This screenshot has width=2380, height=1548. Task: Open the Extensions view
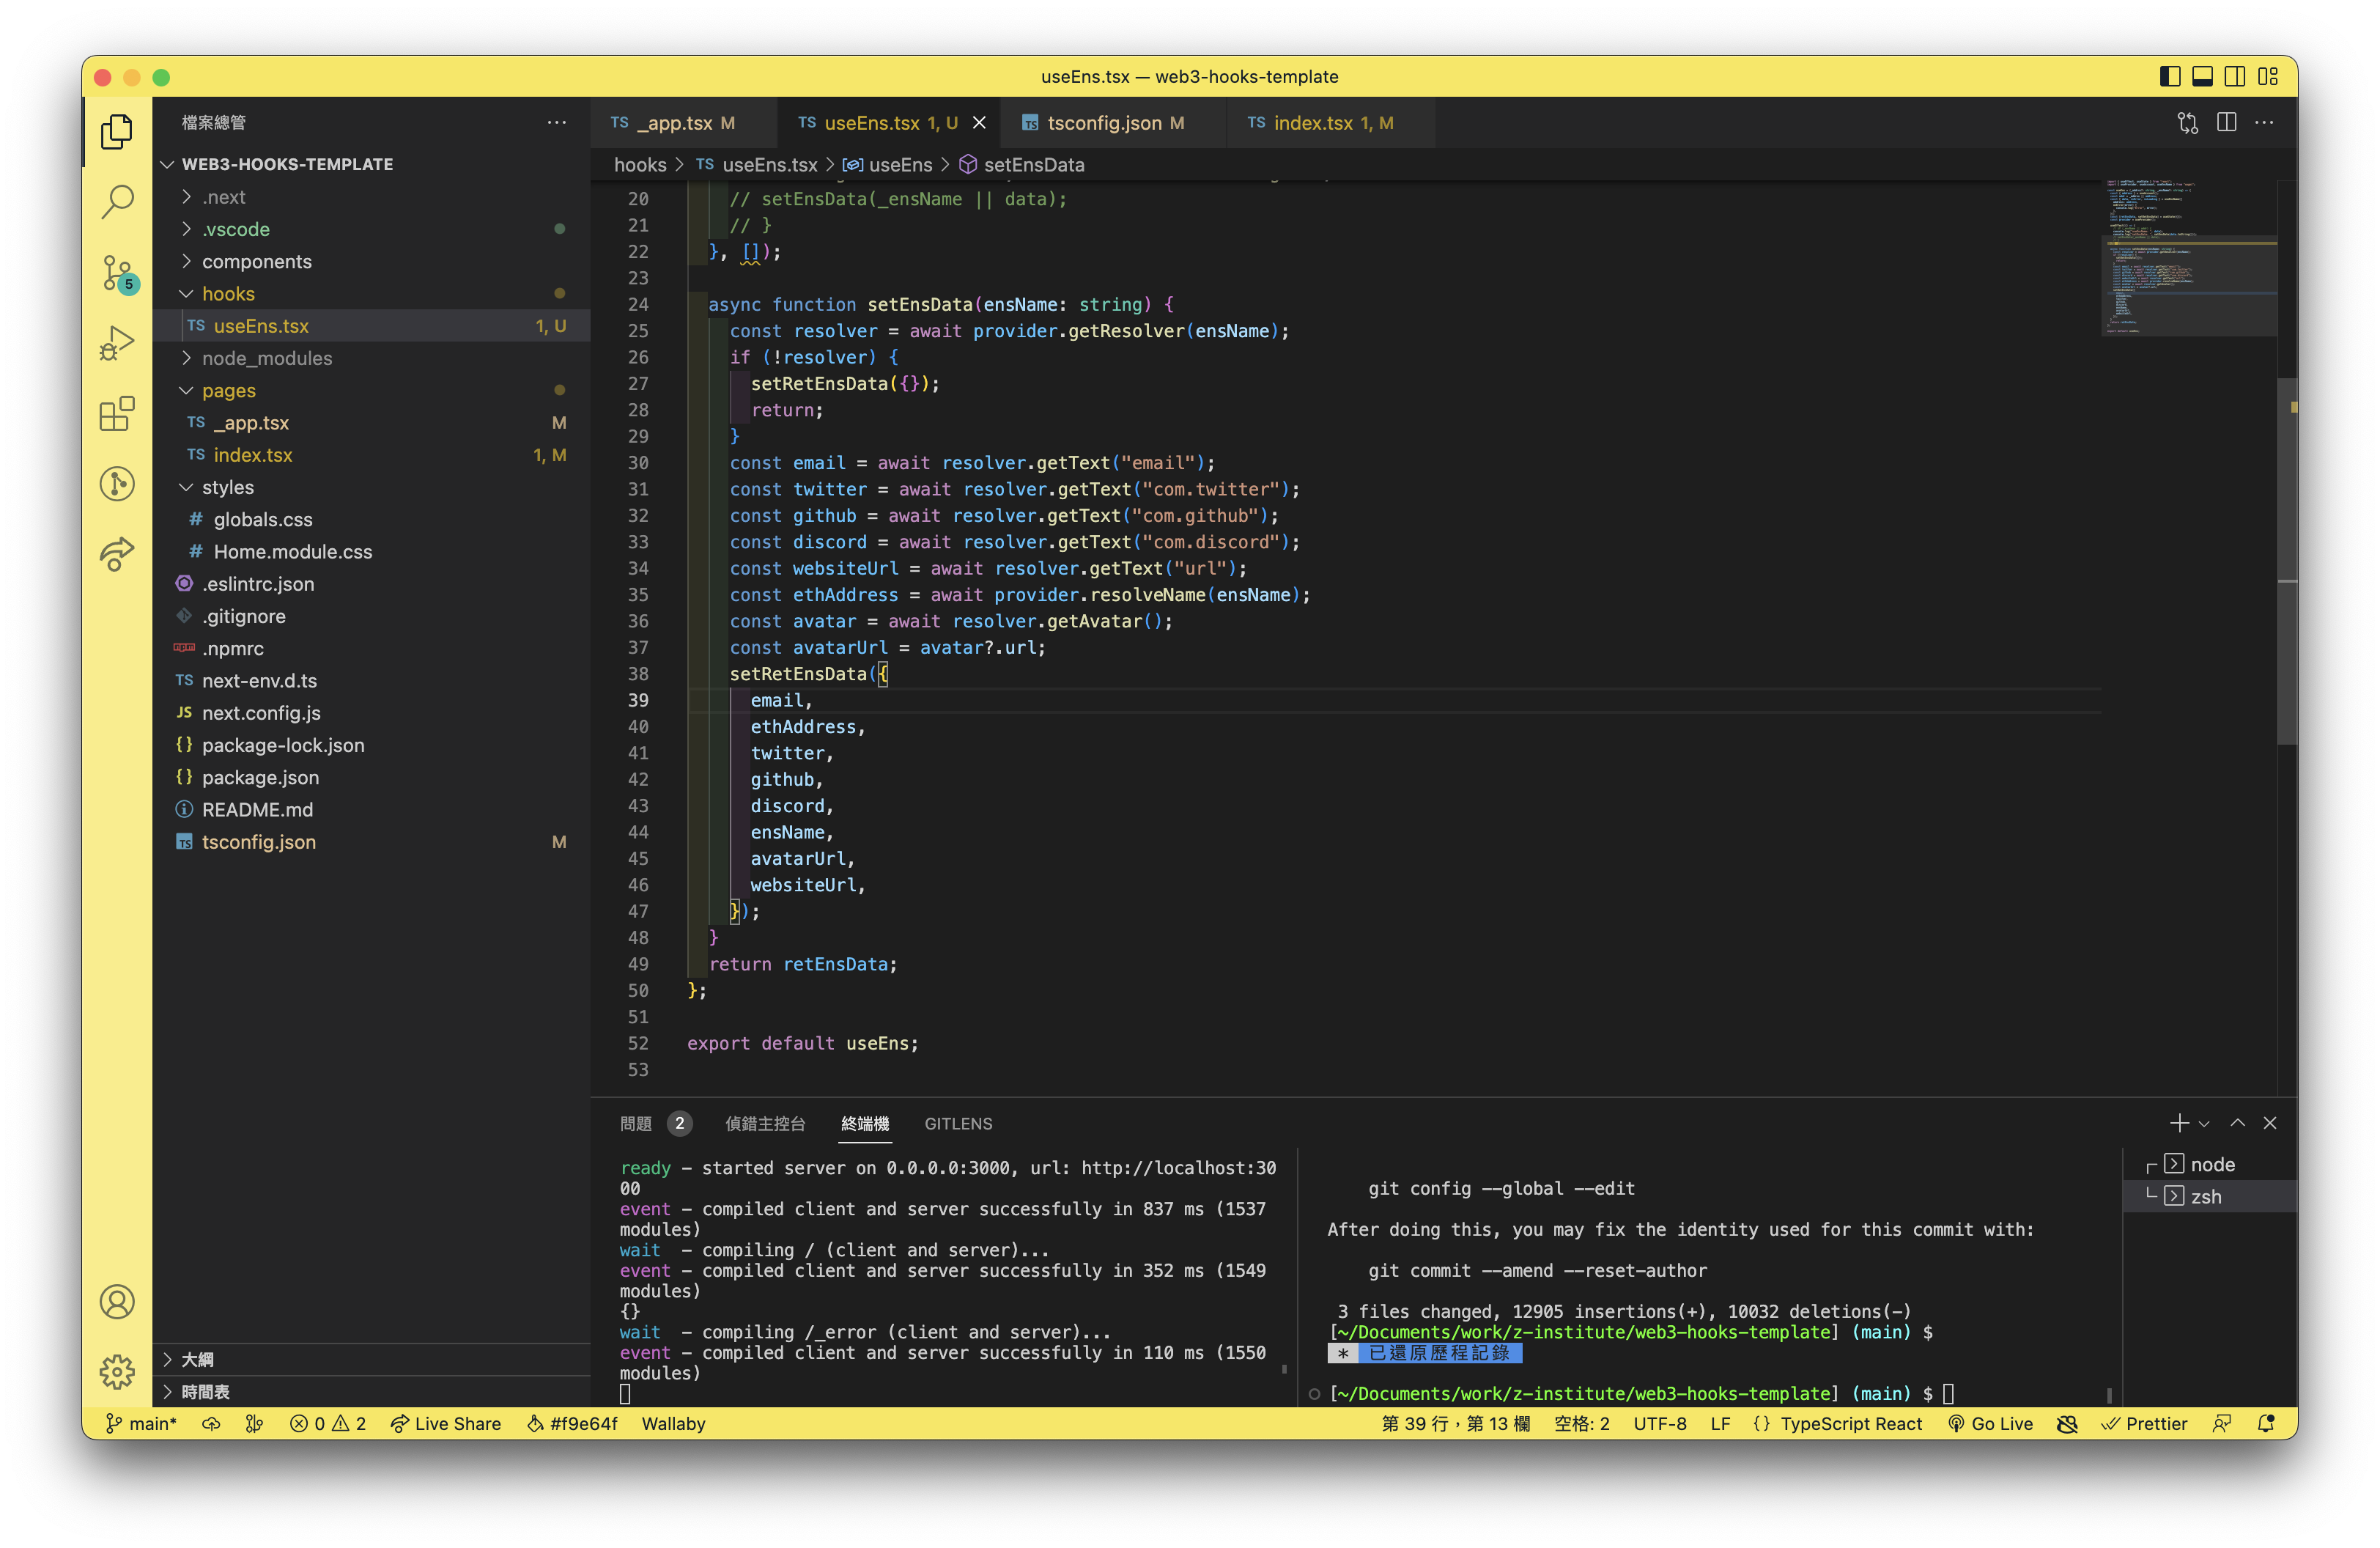pos(117,413)
